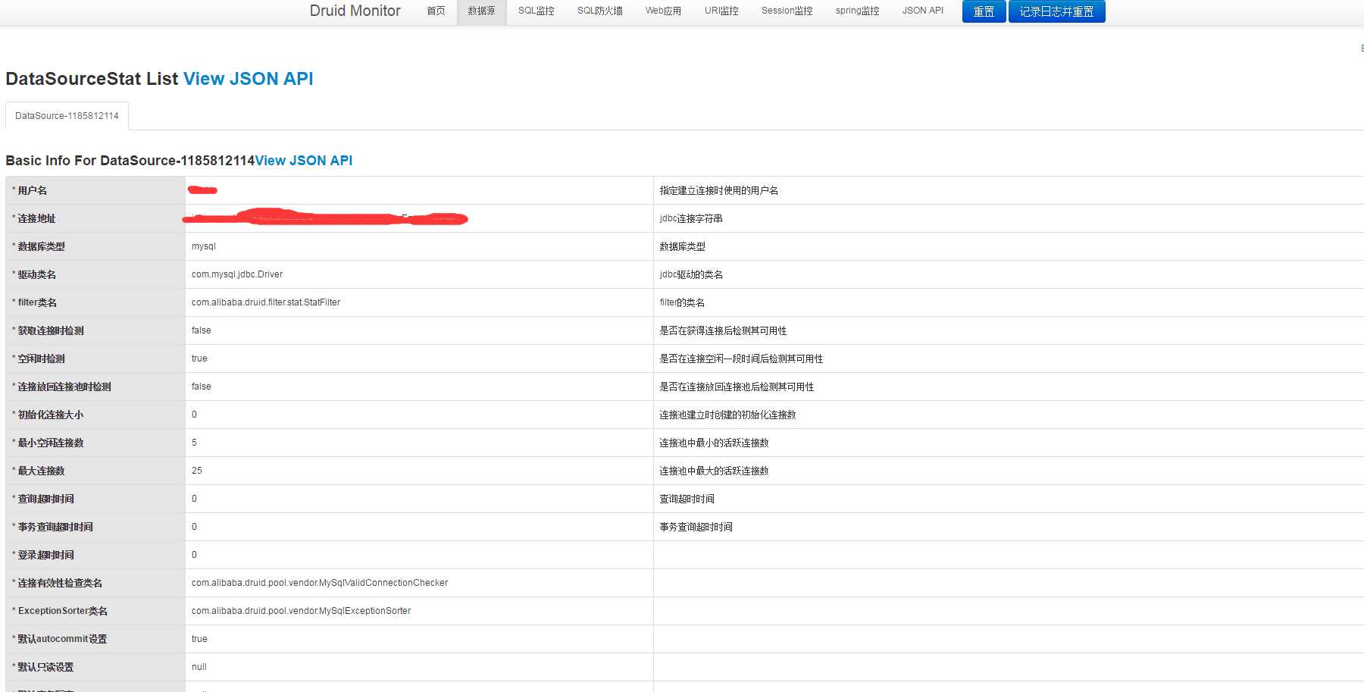Click the 查询超时时间 row label

pyautogui.click(x=45, y=499)
